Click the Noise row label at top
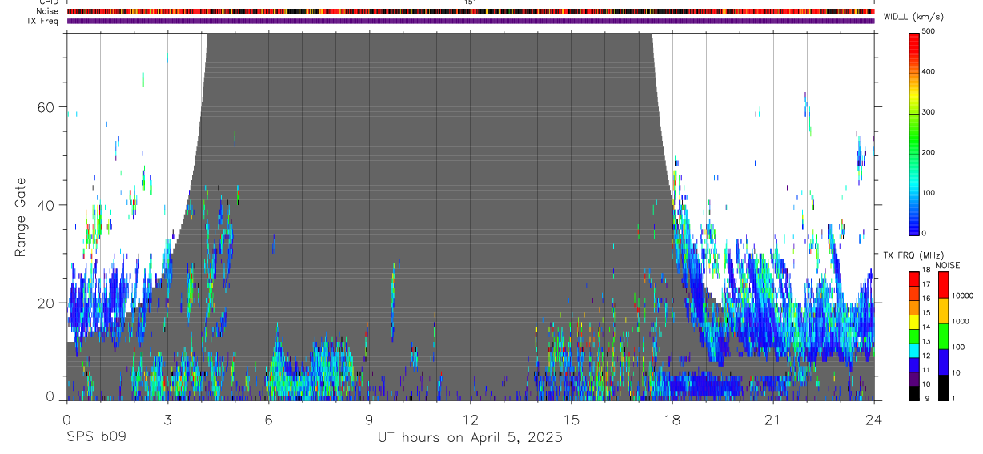The width and height of the screenshot is (983, 454). pyautogui.click(x=47, y=11)
